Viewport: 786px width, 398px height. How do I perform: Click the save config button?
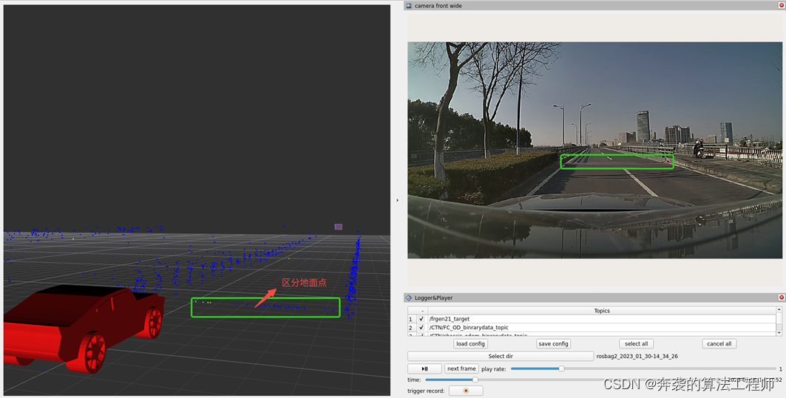point(553,343)
